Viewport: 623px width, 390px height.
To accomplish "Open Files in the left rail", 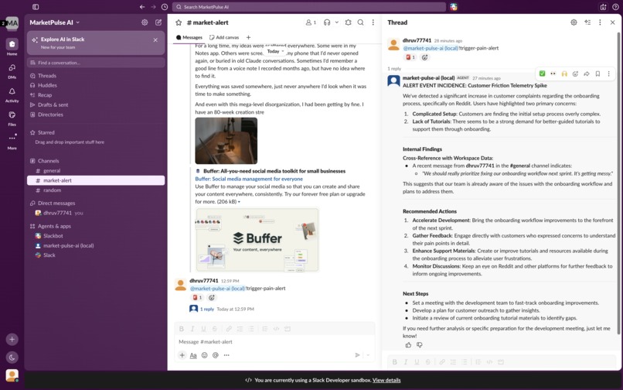I will tap(12, 118).
